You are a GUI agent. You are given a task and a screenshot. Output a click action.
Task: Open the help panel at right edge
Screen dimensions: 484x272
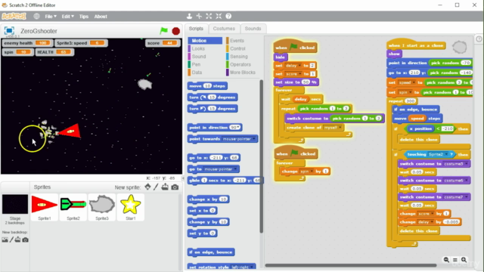479,39
